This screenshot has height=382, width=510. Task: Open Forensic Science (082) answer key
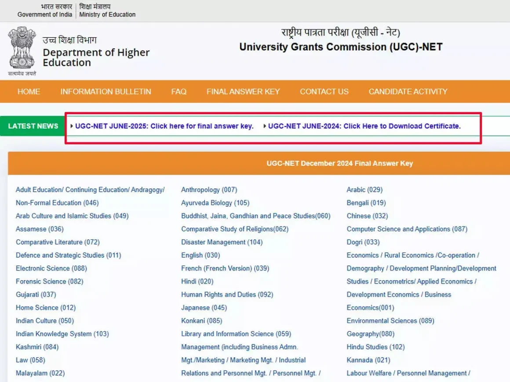[49, 281]
